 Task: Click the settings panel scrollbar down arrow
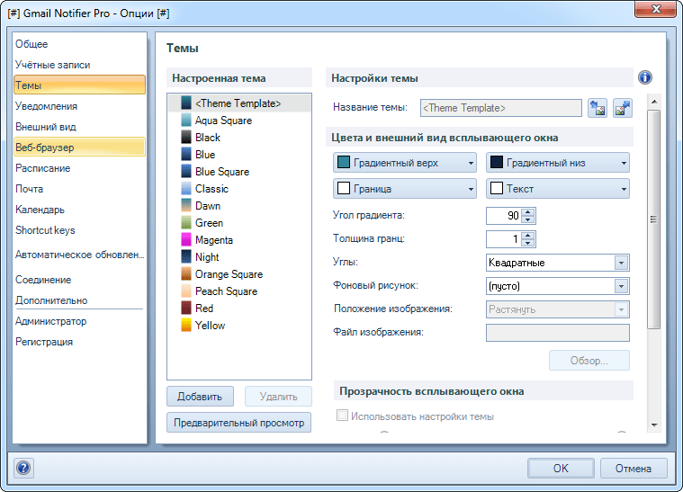tap(654, 425)
